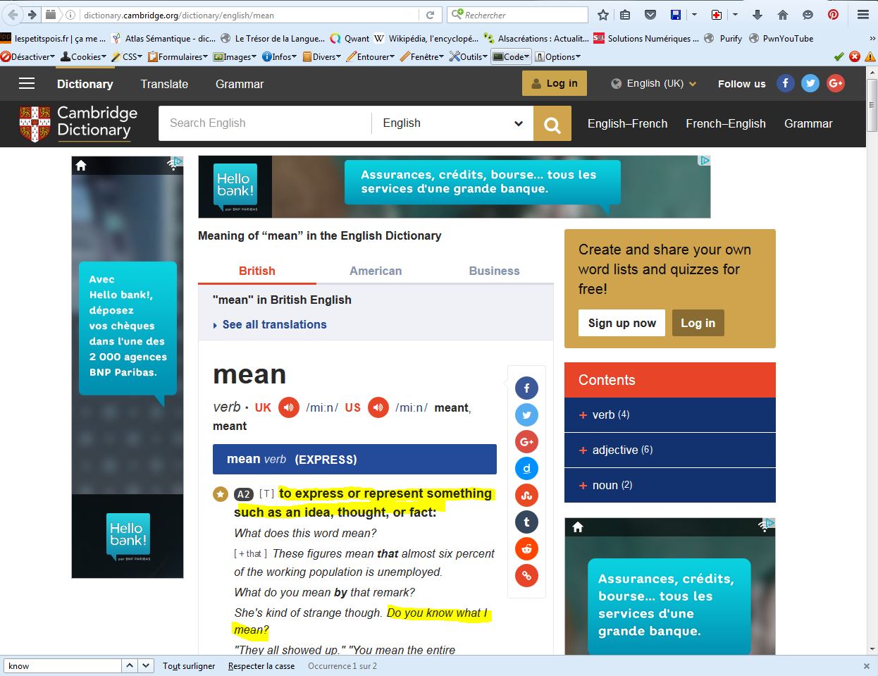Viewport: 878px width, 676px height.
Task: Toggle Tout surligner in find bar
Action: pos(189,666)
